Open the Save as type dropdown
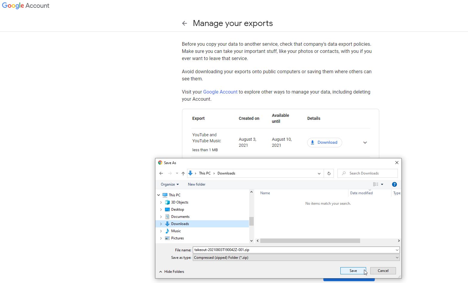 tap(296, 258)
